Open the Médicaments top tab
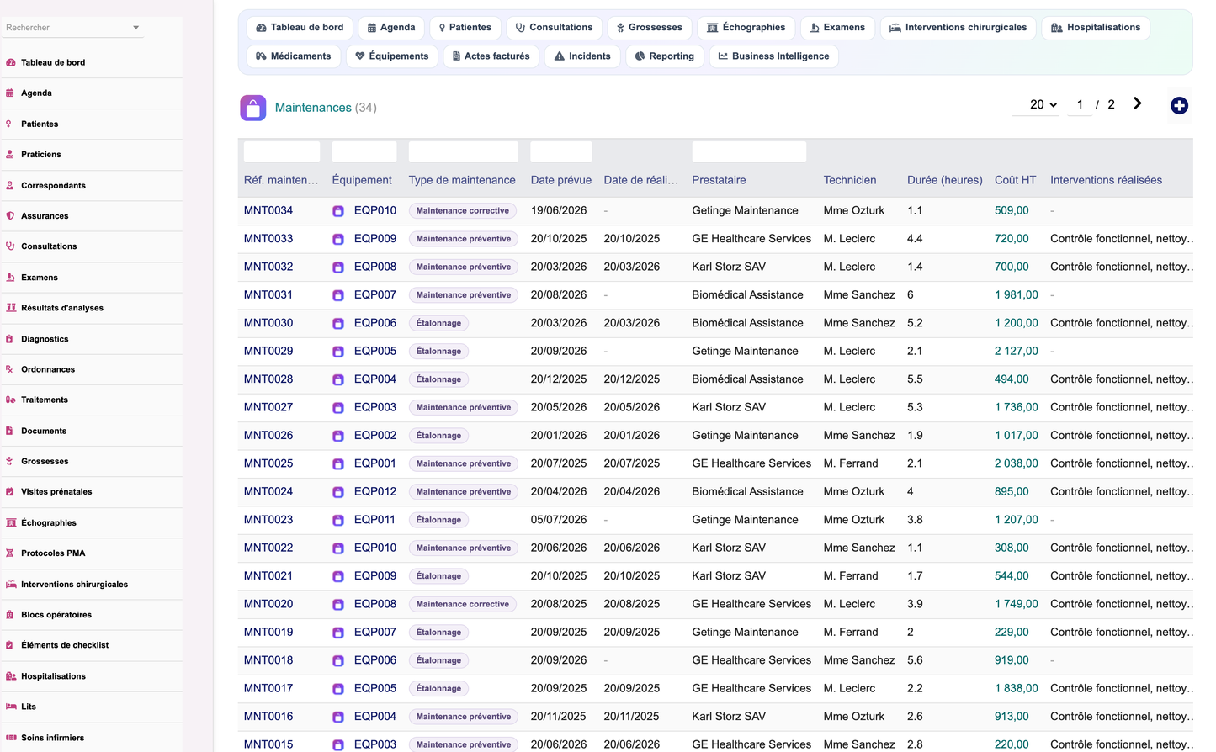This screenshot has height=752, width=1216. [x=294, y=56]
